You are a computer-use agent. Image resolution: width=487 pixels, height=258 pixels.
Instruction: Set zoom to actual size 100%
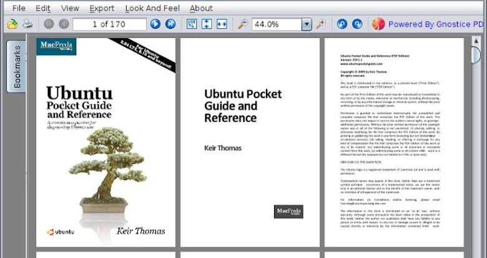pos(192,24)
